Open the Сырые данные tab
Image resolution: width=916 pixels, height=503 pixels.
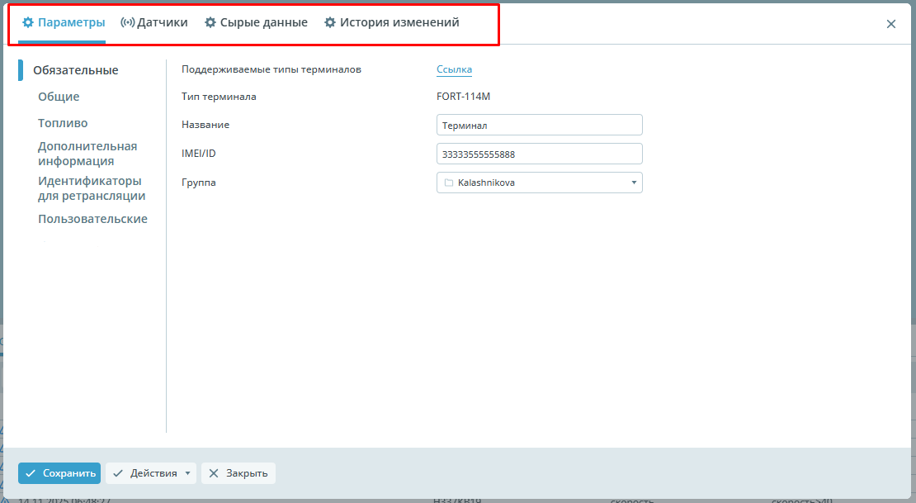pos(263,23)
